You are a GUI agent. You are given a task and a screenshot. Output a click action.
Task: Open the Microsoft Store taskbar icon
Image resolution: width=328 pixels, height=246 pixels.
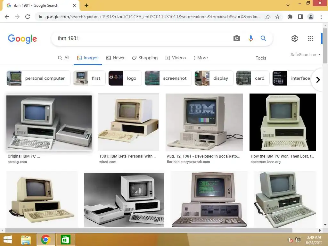pos(65,240)
